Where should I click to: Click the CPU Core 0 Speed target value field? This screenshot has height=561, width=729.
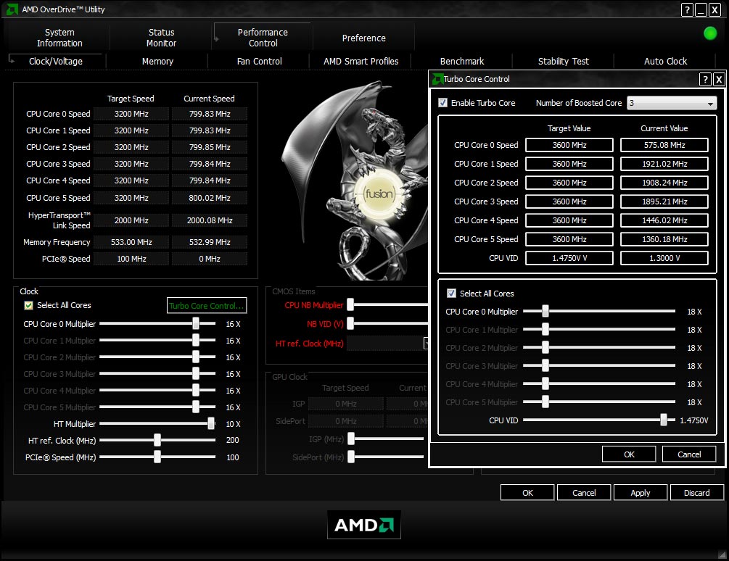(x=569, y=145)
